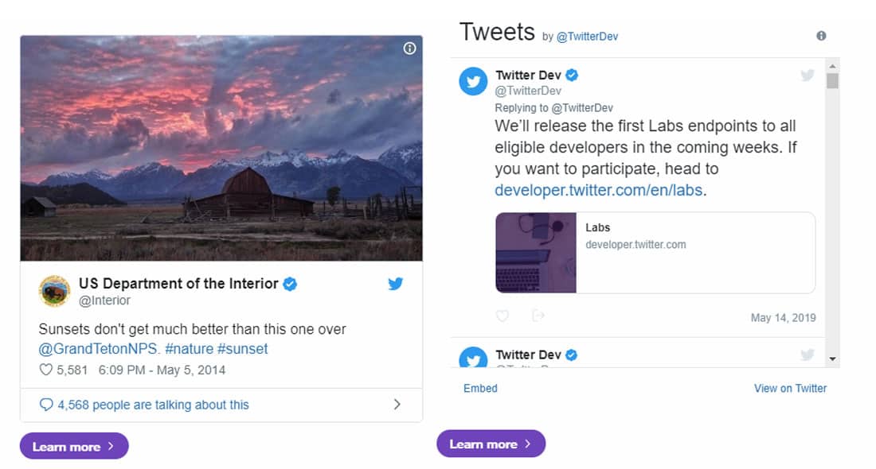This screenshot has width=876, height=469.
Task: Click the info icon on sunset photo
Action: tap(409, 48)
